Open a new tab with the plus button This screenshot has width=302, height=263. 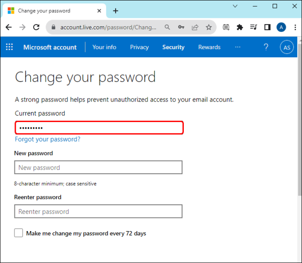click(x=116, y=11)
